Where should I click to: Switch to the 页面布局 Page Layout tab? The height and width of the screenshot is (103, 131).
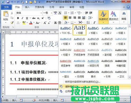[39, 7]
